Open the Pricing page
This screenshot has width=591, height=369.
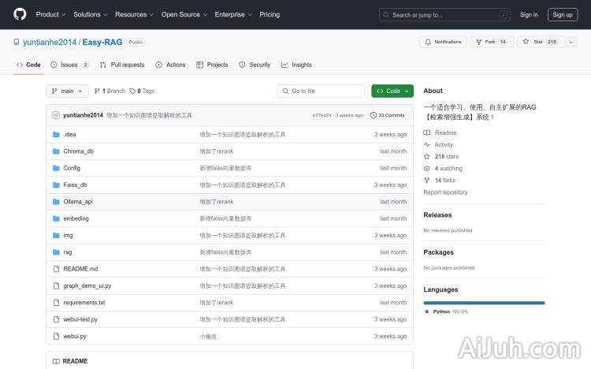click(269, 14)
